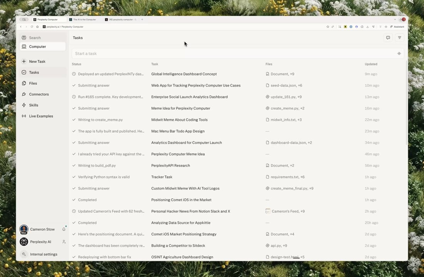
Task: Open the Tracker Task row
Action: tap(162, 177)
